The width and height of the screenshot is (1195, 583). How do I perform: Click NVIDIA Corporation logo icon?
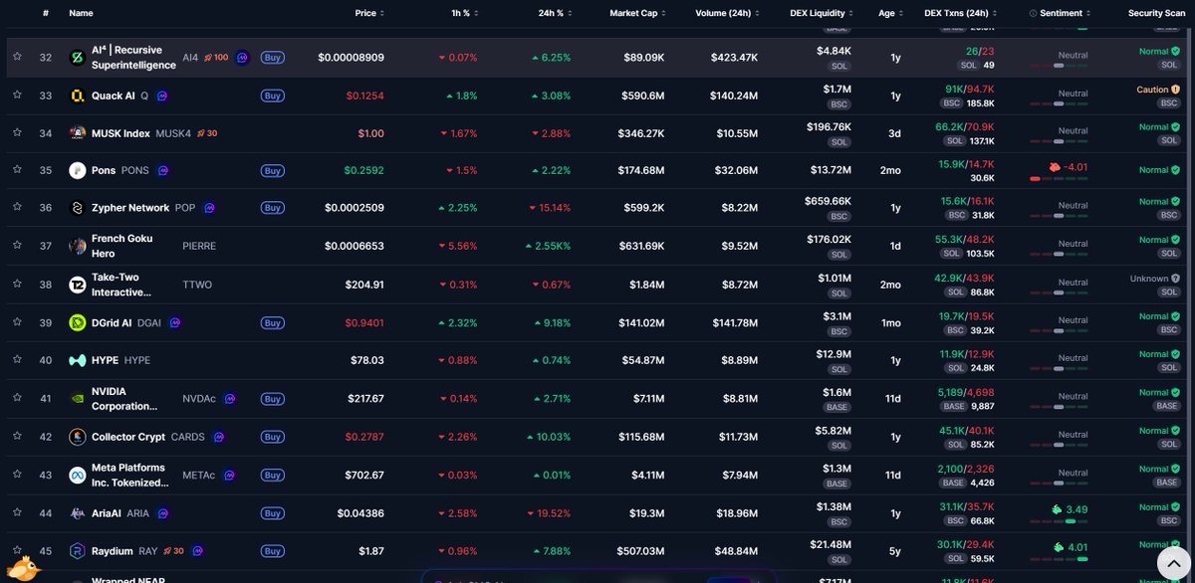[x=77, y=398]
